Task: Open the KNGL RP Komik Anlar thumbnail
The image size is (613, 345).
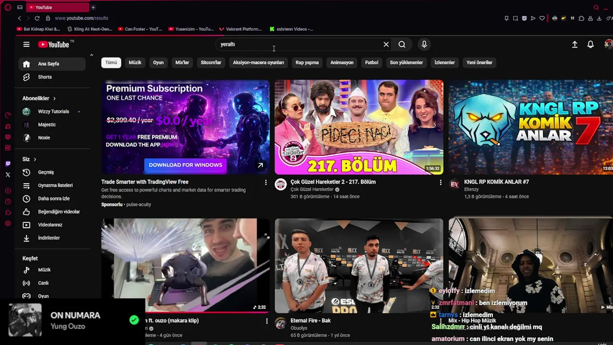Action: (531, 127)
